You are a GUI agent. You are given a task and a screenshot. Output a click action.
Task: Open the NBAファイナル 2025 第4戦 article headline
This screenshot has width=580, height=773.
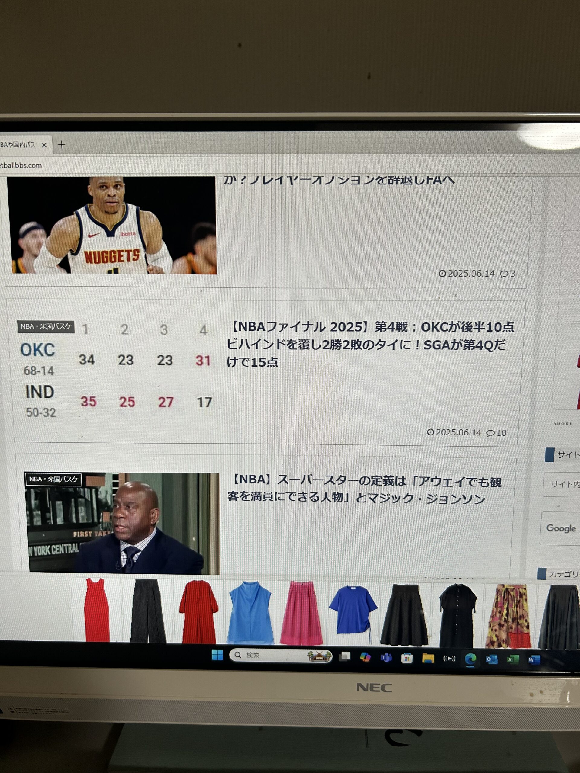[371, 345]
